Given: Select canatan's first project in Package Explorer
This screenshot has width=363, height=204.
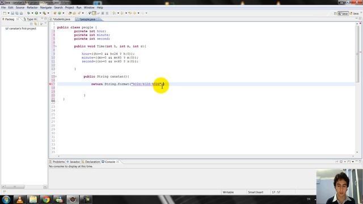Looking at the screenshot, I should [x=23, y=28].
